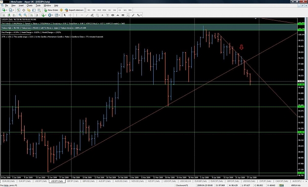Select the Crosshair tool
The width and height of the screenshot is (308, 187).
(70, 15)
